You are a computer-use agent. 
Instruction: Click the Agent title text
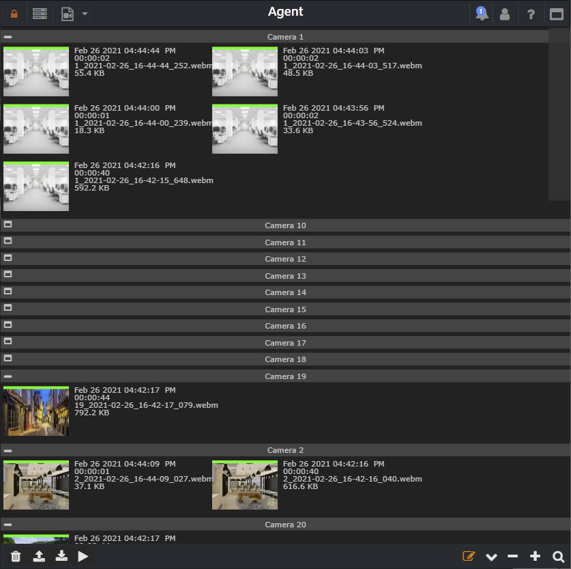click(x=285, y=12)
